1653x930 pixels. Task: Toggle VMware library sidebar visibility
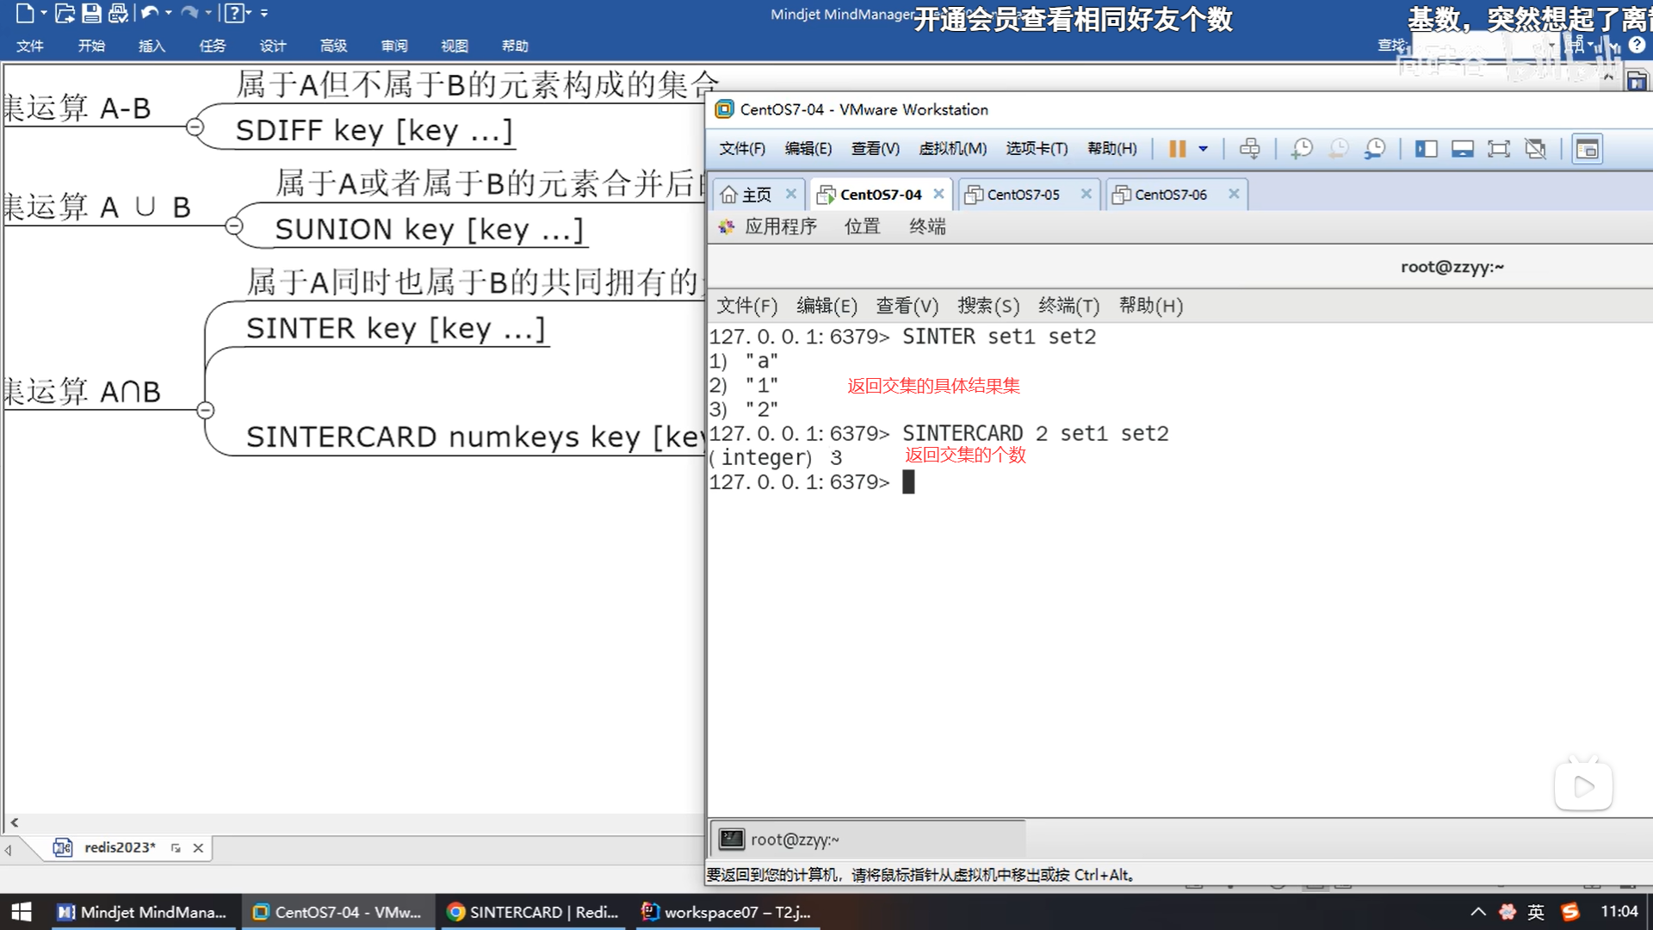pos(1426,149)
